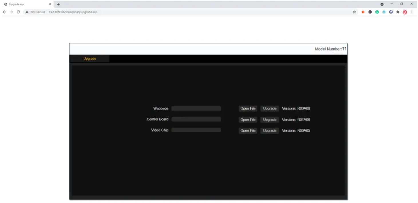Open Chrome three-dot menu
Viewport: 418px width, 203px height.
click(x=412, y=12)
